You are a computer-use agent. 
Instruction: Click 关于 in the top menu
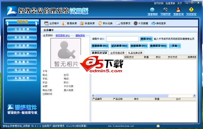pyautogui.click(x=180, y=3)
